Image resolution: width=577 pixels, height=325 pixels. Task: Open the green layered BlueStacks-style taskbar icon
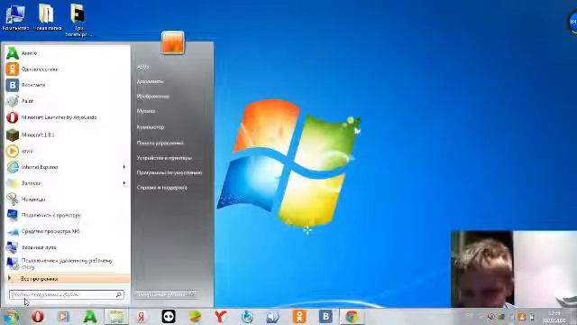[x=195, y=317]
